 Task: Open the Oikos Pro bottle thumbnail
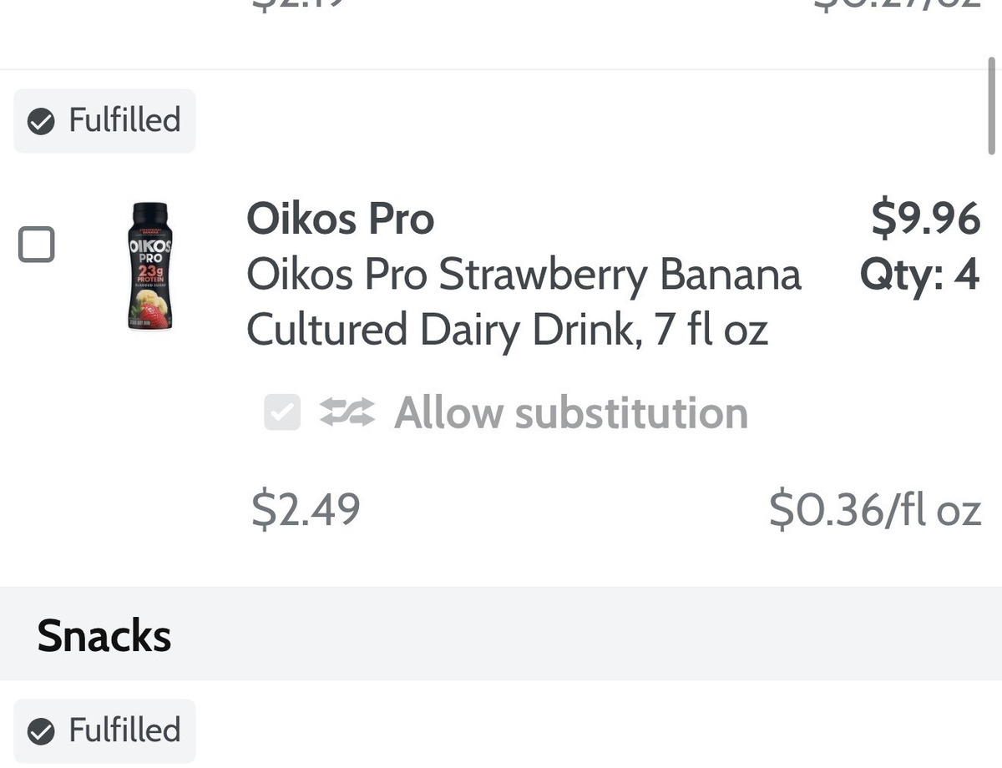coord(149,267)
